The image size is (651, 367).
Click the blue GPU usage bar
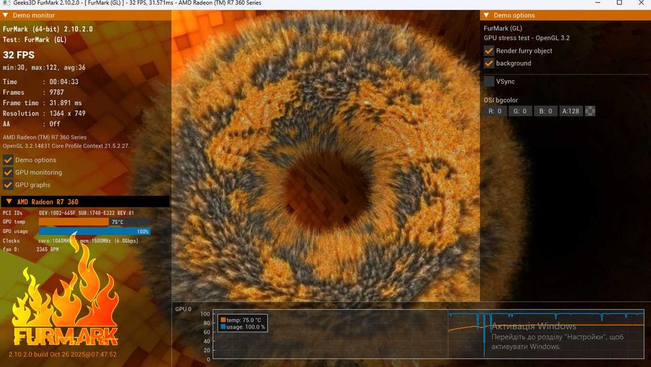coord(94,231)
